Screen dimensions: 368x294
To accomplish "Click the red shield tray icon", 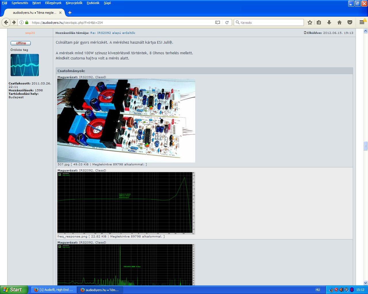I will tap(336, 290).
